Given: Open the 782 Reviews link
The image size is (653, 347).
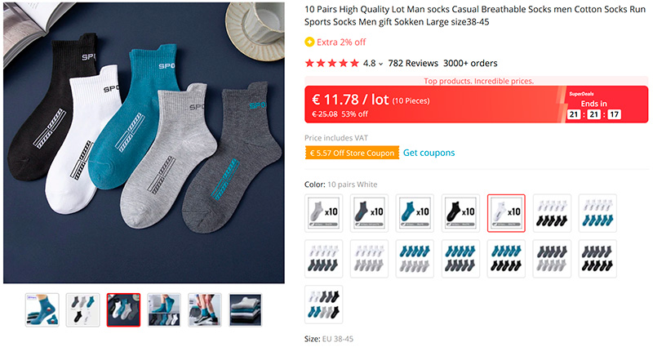Looking at the screenshot, I should (413, 63).
